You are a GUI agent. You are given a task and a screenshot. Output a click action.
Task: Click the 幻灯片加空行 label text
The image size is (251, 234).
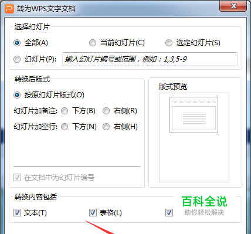[35, 127]
